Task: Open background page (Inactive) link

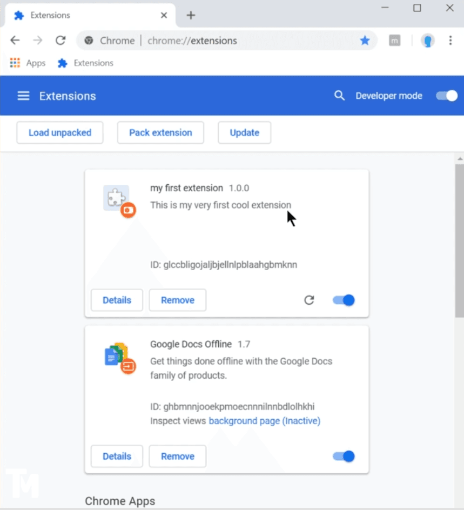Action: pyautogui.click(x=264, y=421)
